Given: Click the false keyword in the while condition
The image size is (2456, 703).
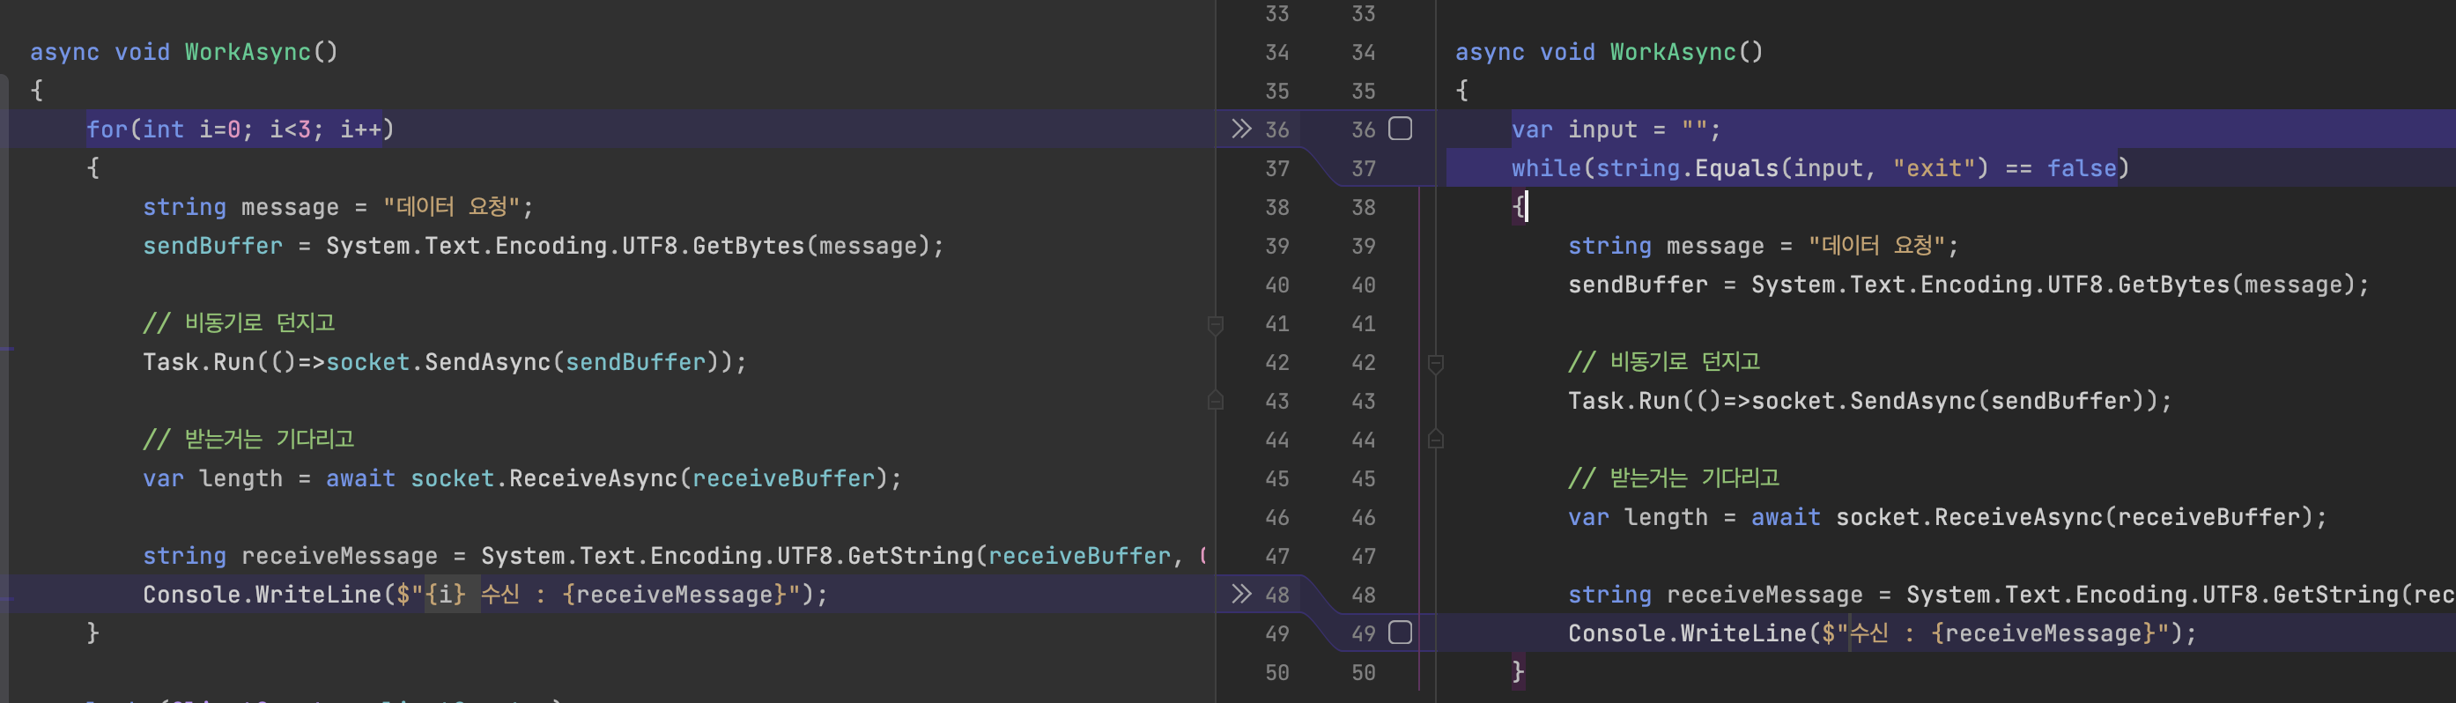Looking at the screenshot, I should tap(2082, 168).
